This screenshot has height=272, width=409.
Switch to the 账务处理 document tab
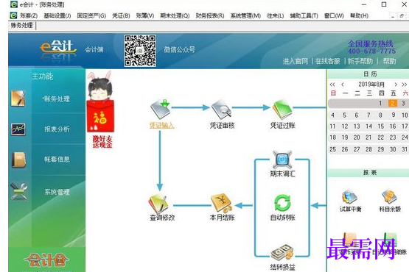pos(22,25)
